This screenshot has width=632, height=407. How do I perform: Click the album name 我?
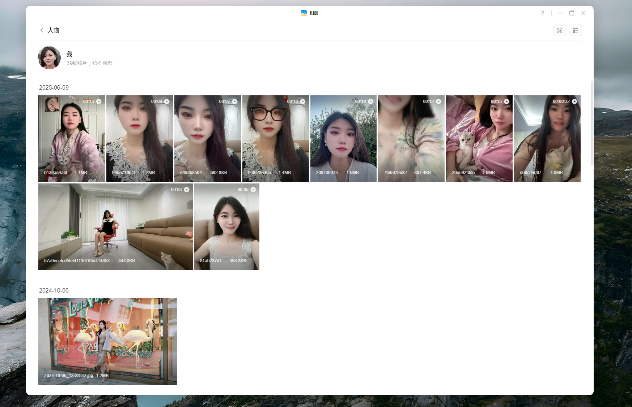point(69,54)
